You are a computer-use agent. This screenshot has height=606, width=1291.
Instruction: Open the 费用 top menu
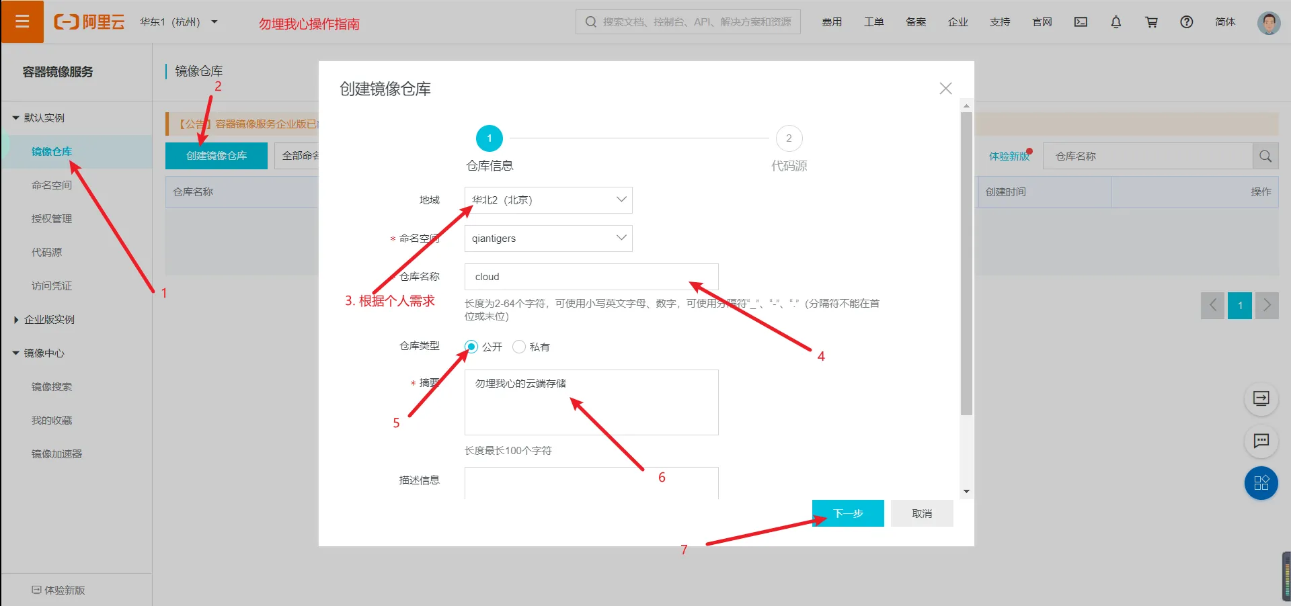(832, 22)
